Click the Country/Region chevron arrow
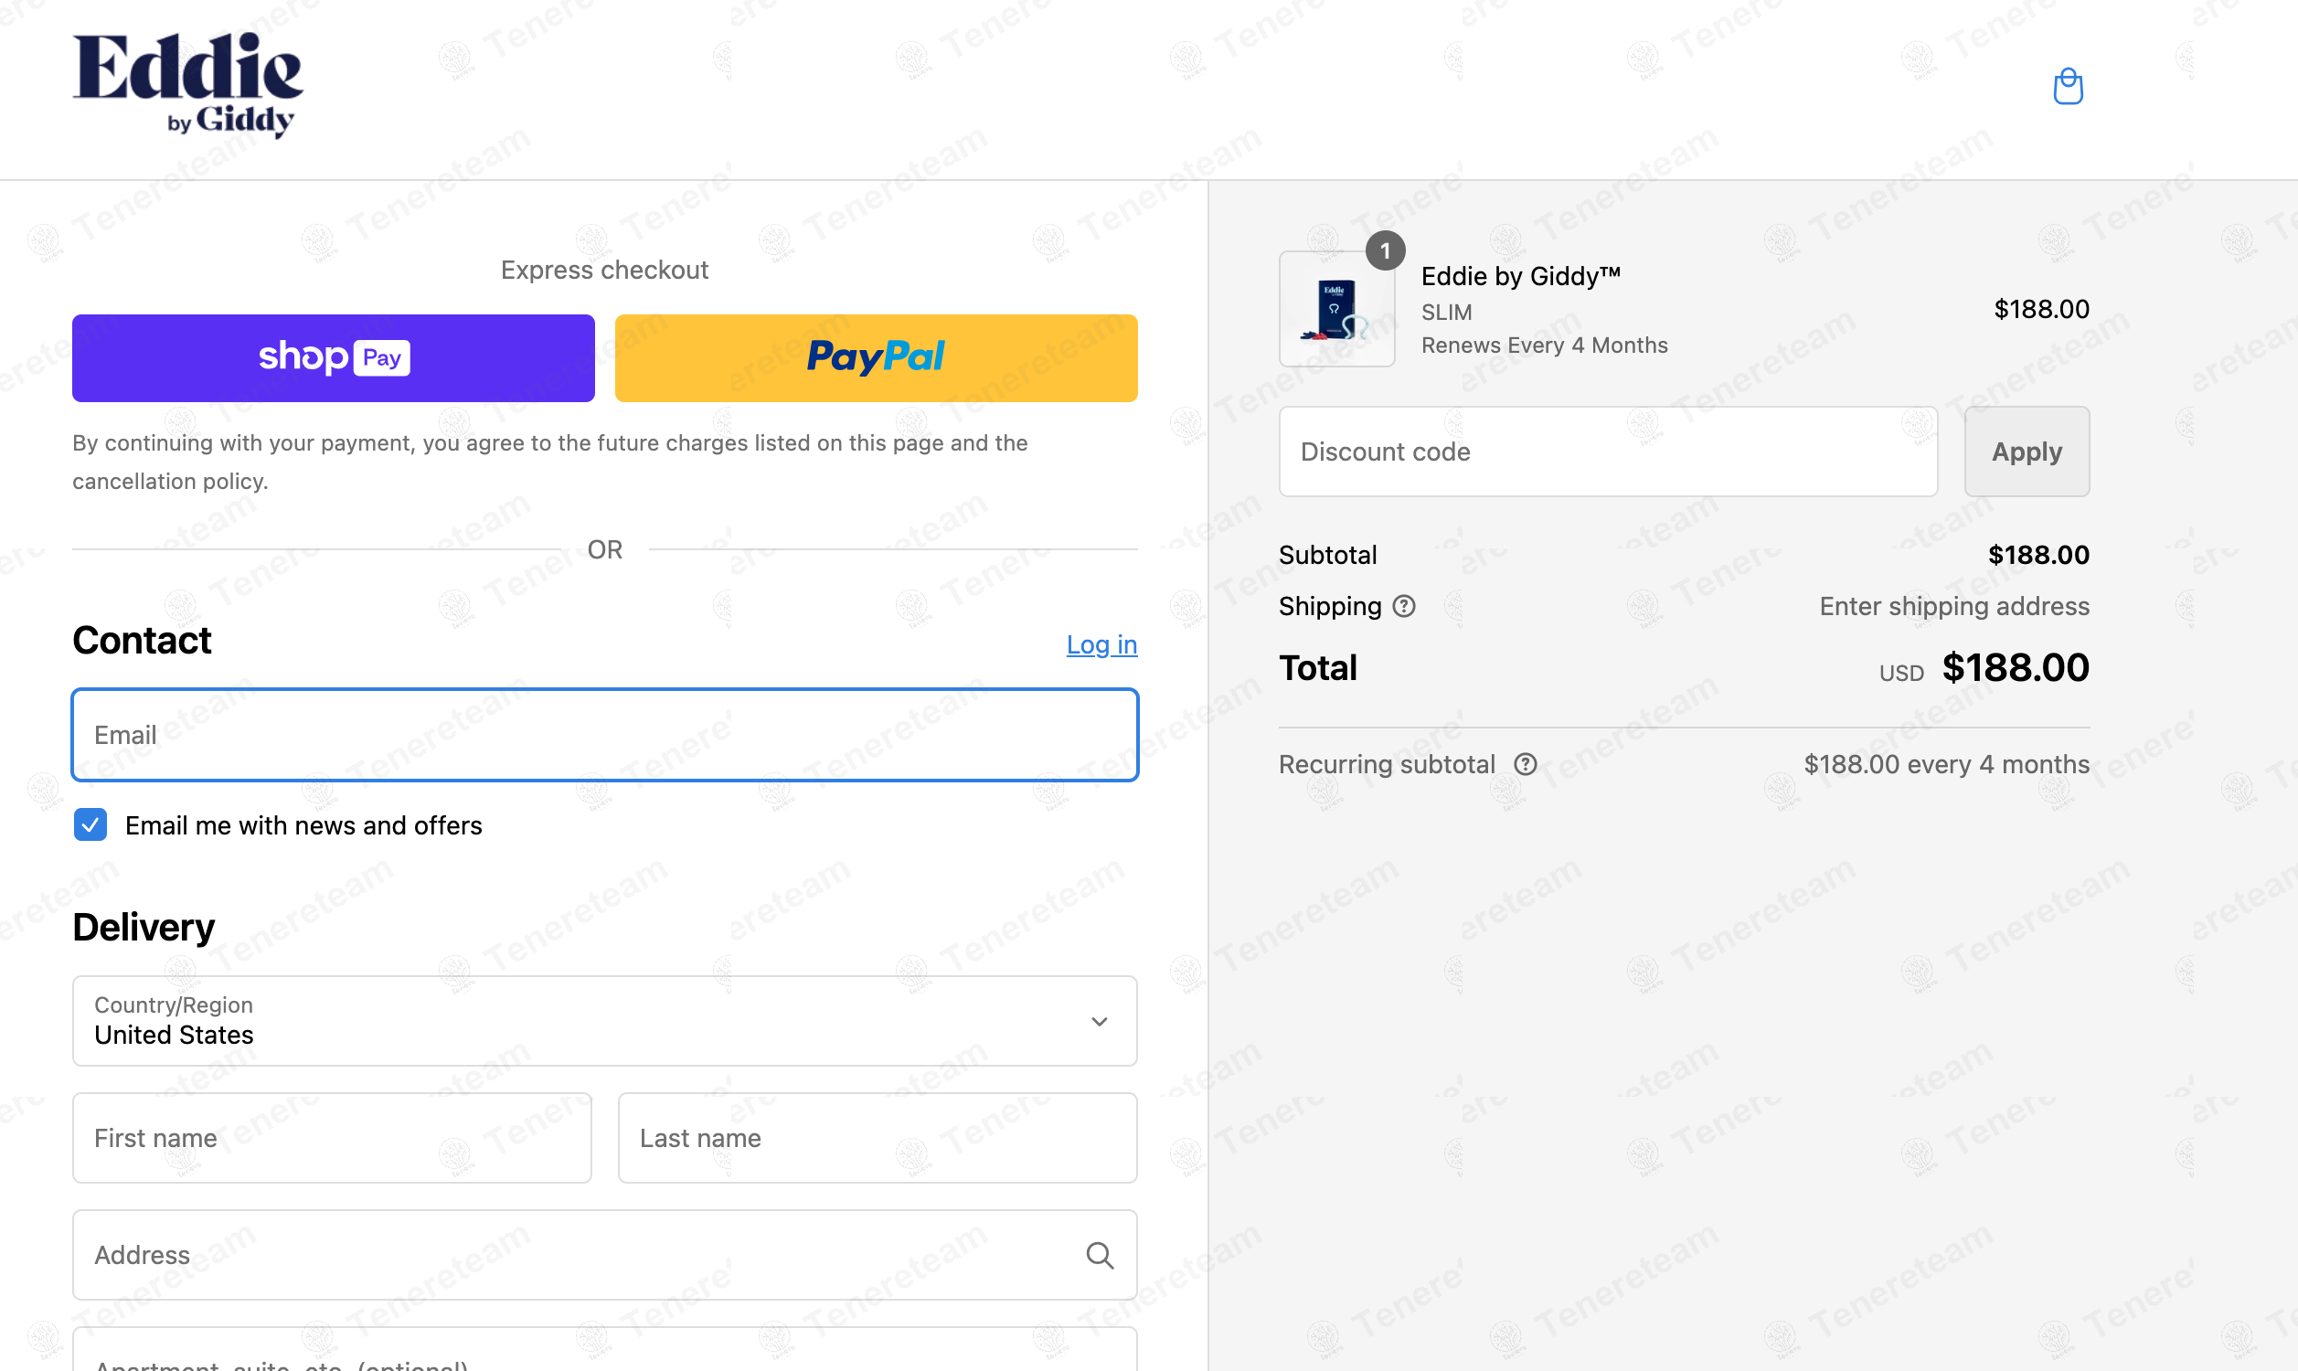 coord(1099,1021)
